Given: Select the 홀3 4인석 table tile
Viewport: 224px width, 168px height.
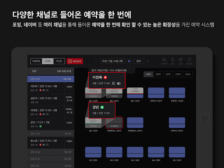Looking at the screenshot, I should pyautogui.click(x=135, y=93).
